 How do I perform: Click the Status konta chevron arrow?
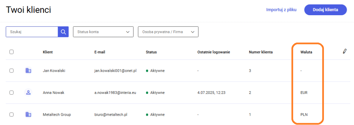128,32
